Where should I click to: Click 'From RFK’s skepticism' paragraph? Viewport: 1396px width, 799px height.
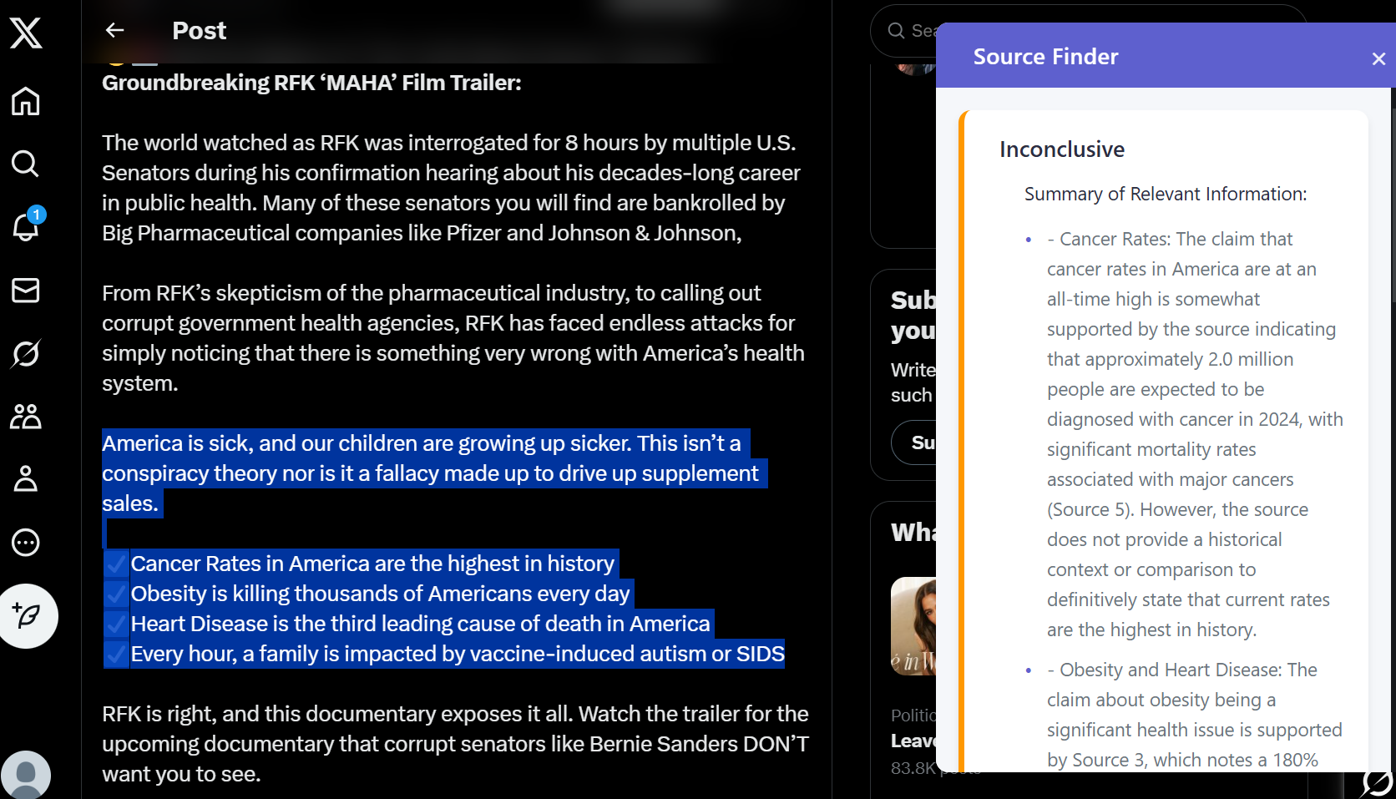[453, 338]
